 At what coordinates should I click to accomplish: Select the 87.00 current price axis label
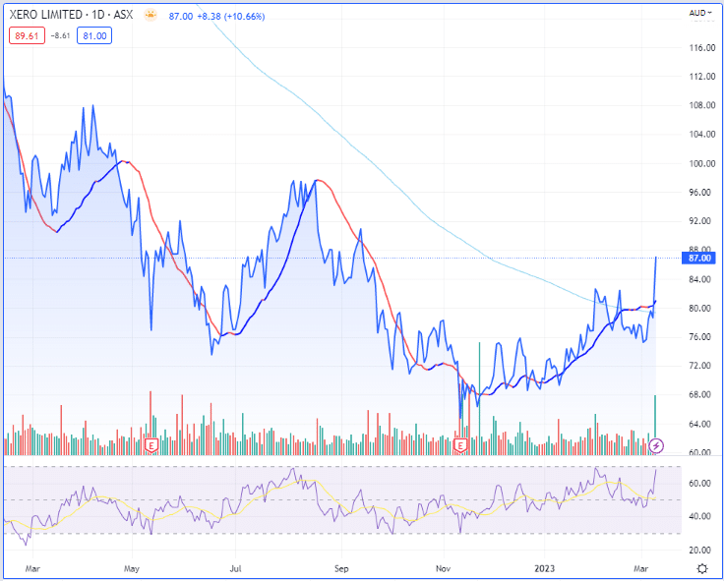click(x=699, y=258)
